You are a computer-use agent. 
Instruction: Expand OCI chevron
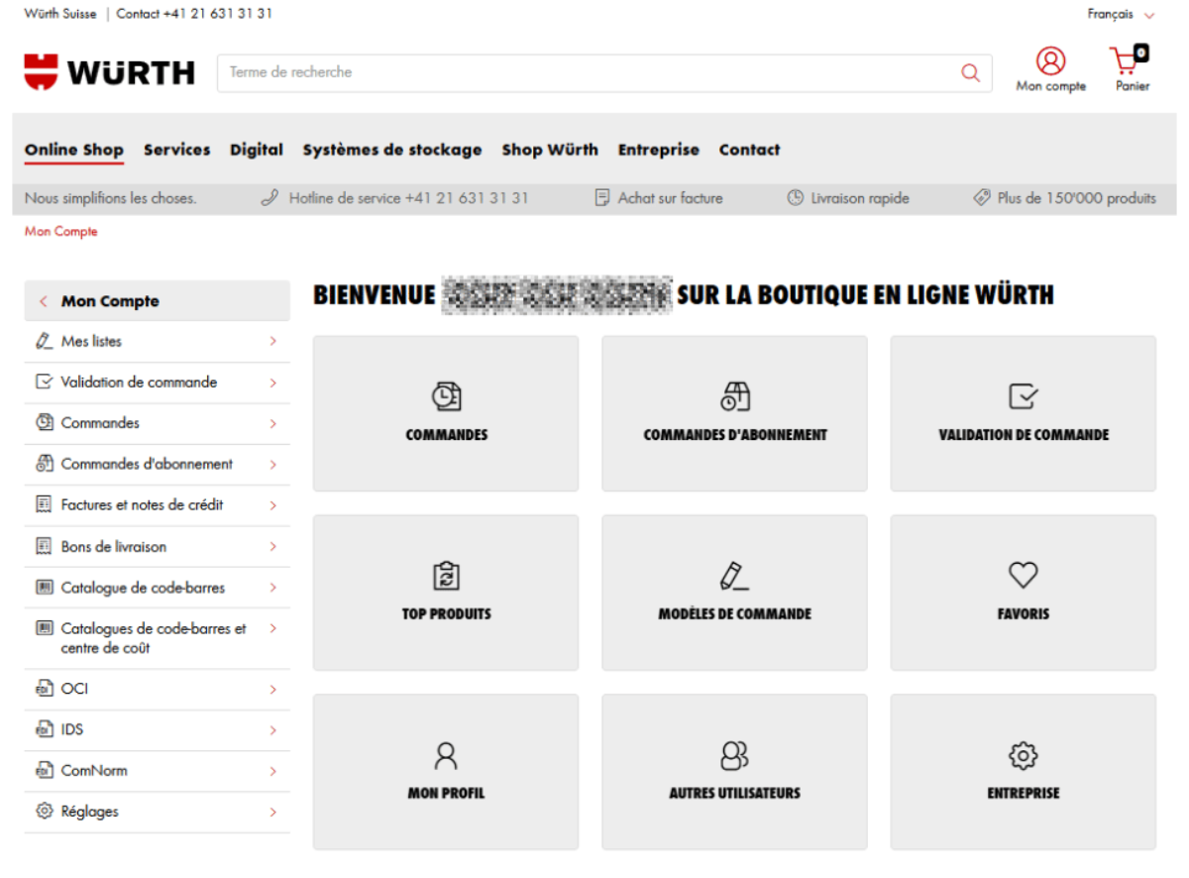(x=272, y=689)
